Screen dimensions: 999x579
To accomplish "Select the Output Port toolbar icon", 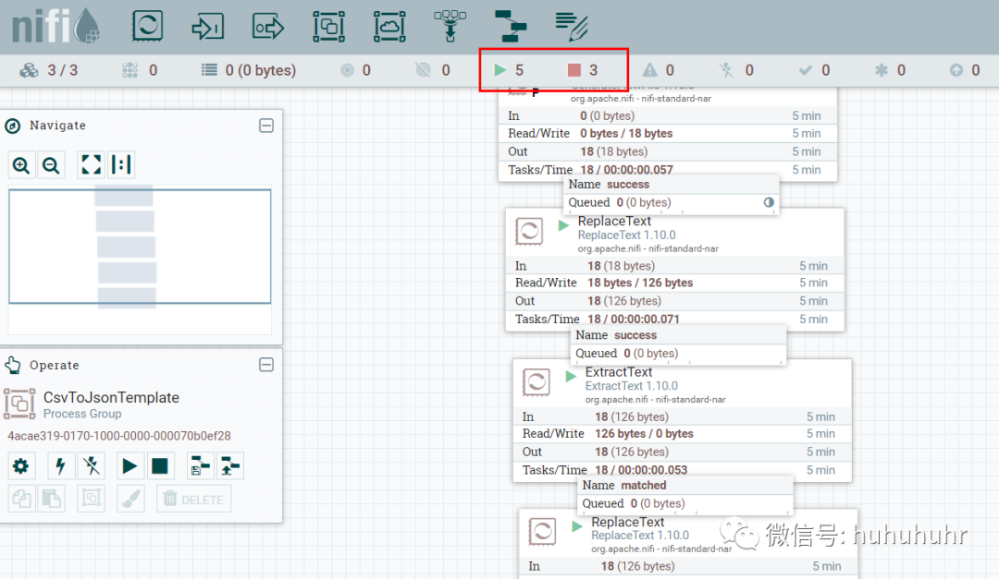I will pyautogui.click(x=268, y=27).
